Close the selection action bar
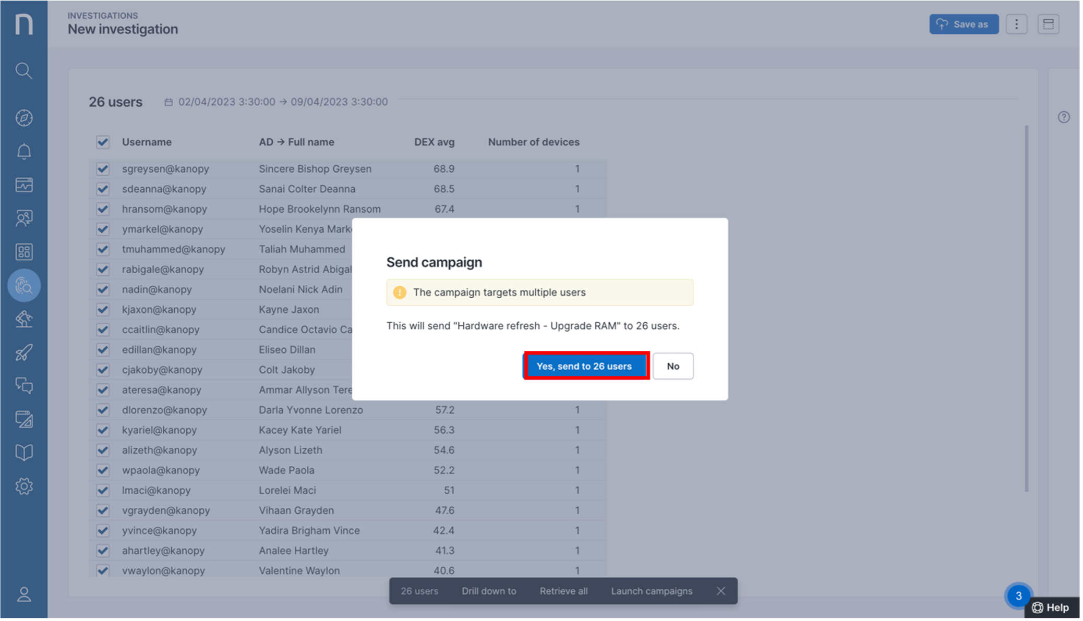 click(721, 591)
